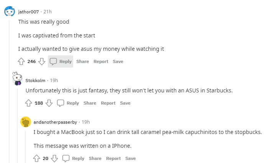Visit Stokkolm's user profile link
The width and height of the screenshot is (271, 163).
[x=35, y=80]
